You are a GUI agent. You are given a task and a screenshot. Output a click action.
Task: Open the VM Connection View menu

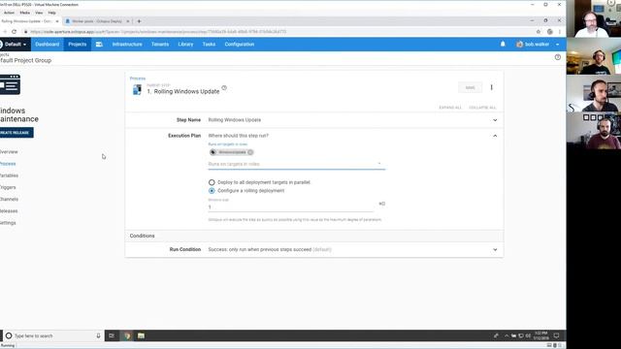tap(39, 13)
